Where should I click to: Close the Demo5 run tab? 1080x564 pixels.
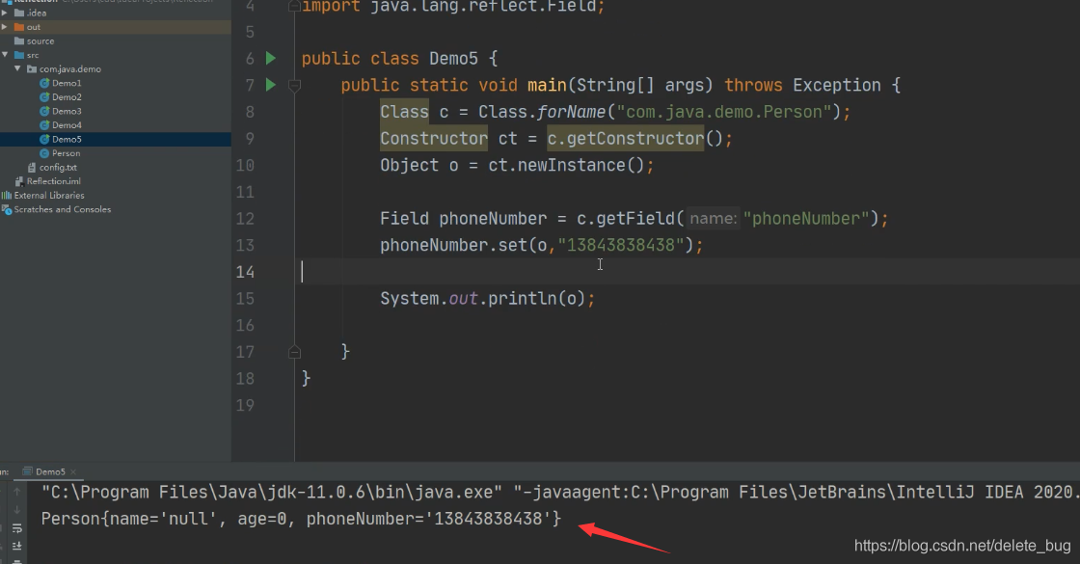(73, 471)
